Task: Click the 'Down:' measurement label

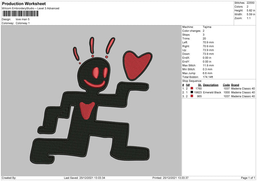Action: coord(186,54)
